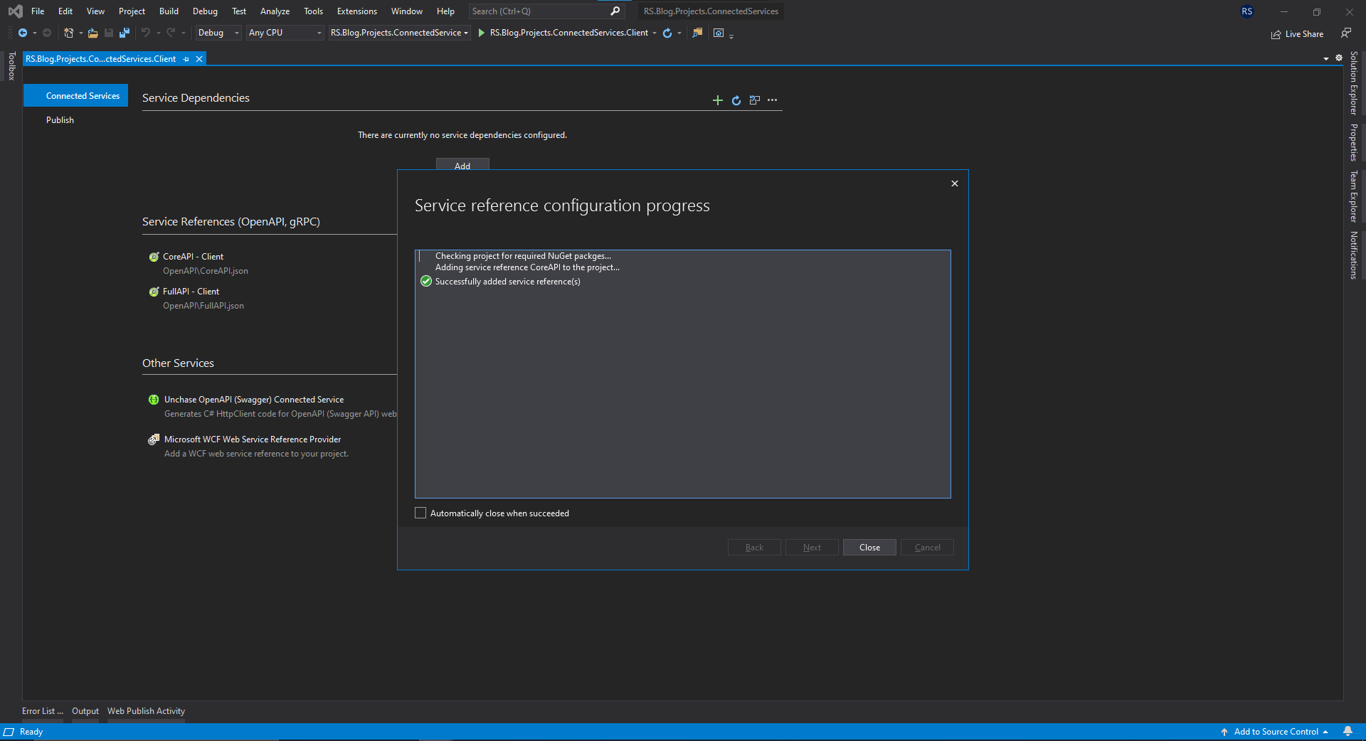Open the Web Publish Activity tab
Image resolution: width=1366 pixels, height=741 pixels.
[146, 711]
